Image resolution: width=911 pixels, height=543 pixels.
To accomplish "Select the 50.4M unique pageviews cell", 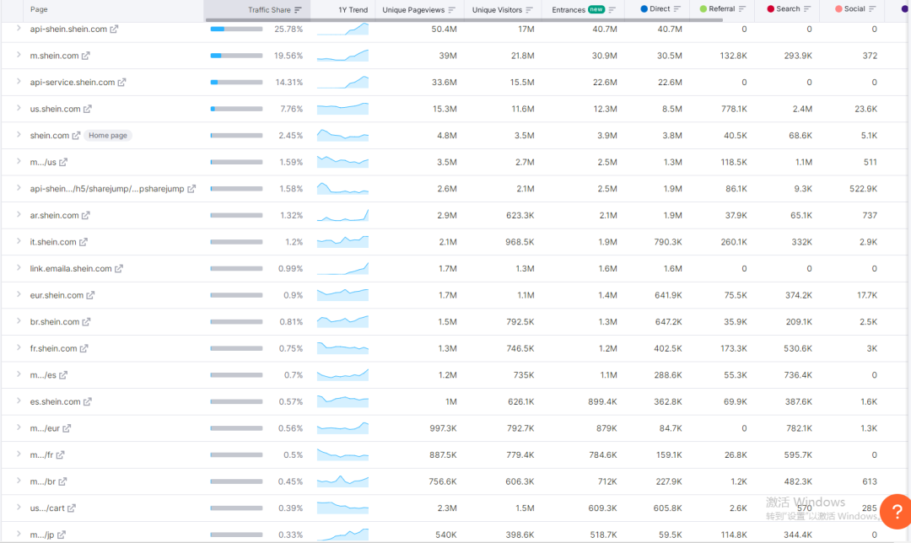I will point(444,29).
